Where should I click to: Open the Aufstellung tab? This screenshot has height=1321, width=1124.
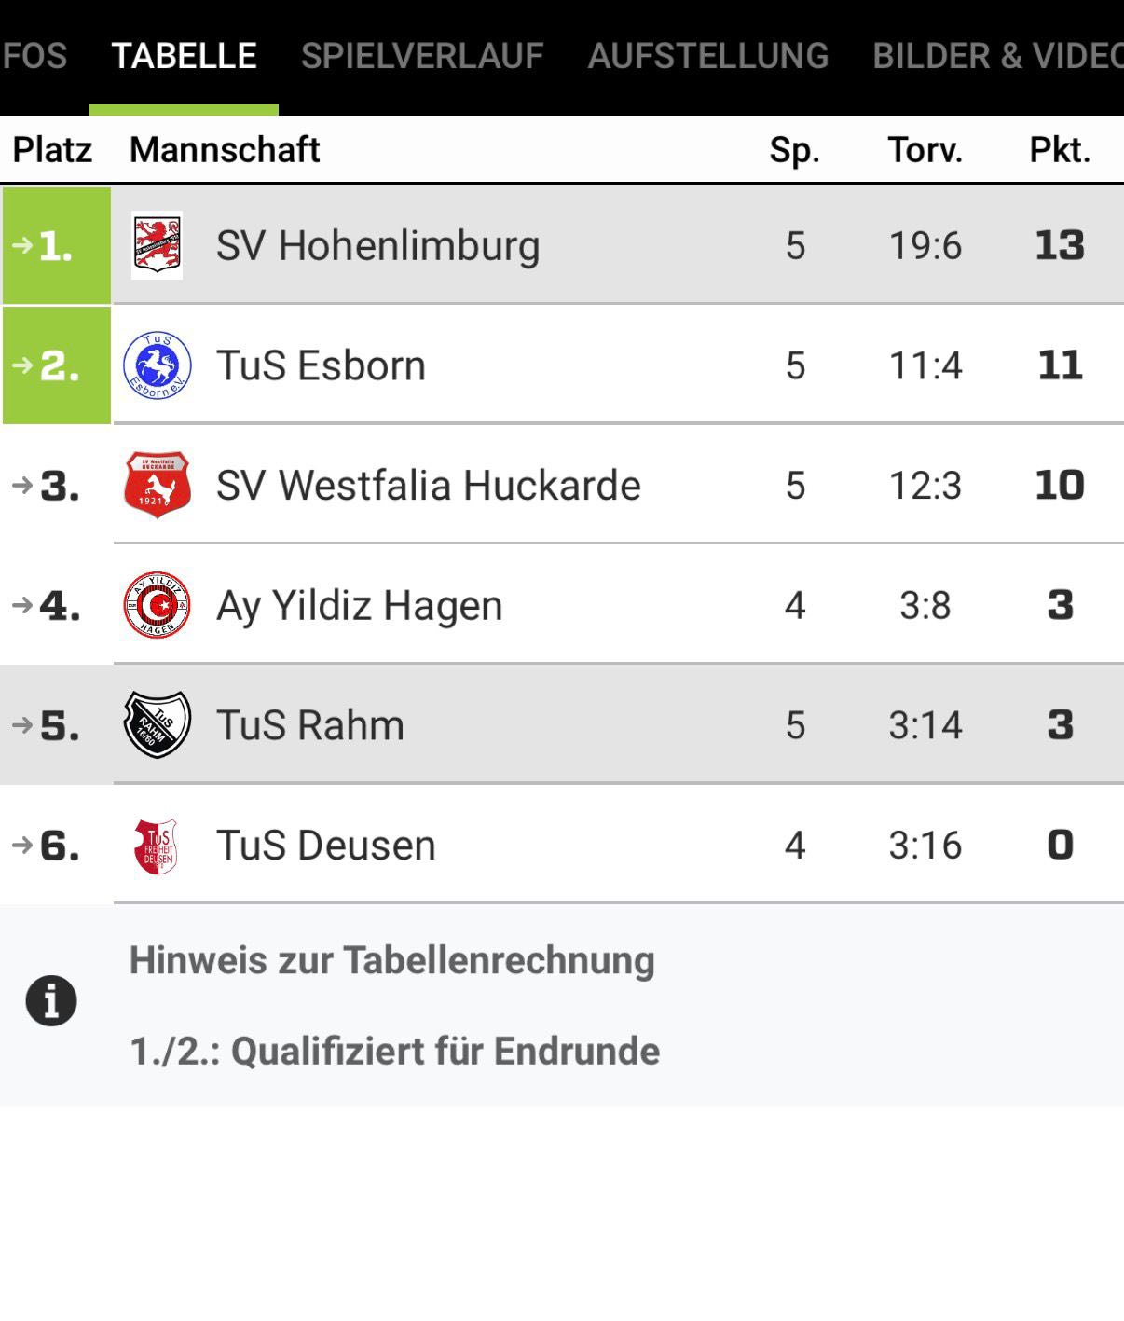pyautogui.click(x=707, y=56)
